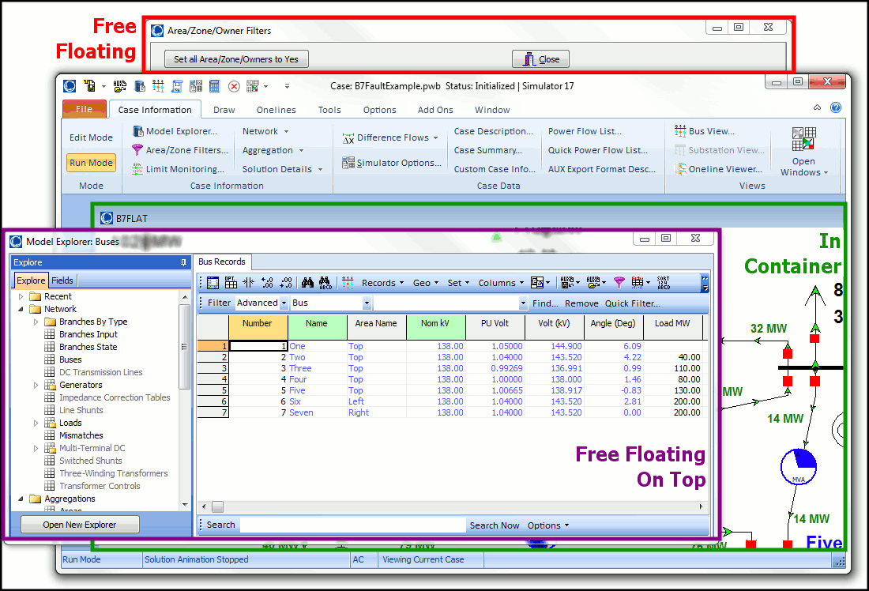Pin the Explore panel
This screenshot has height=591, width=869.
pyautogui.click(x=184, y=262)
